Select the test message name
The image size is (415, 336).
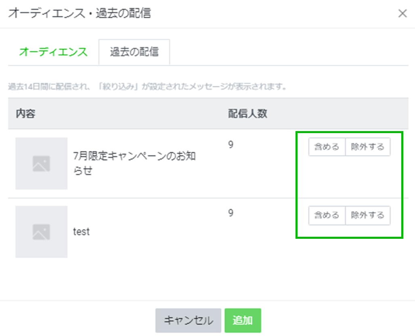[x=81, y=232]
